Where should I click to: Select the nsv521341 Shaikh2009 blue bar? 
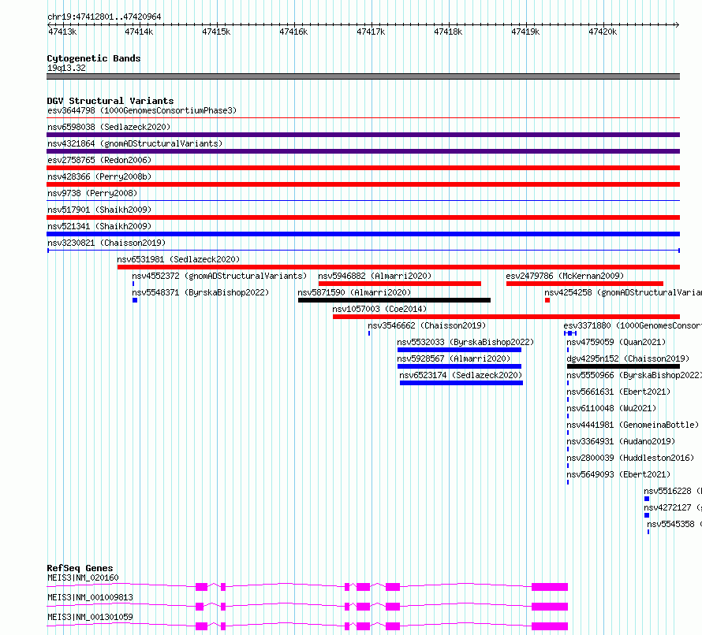tap(363, 234)
